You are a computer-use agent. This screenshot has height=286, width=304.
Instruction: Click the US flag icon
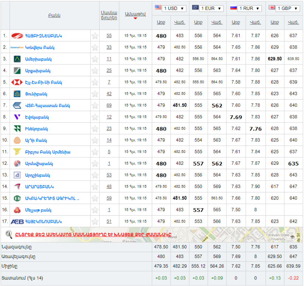158,7
